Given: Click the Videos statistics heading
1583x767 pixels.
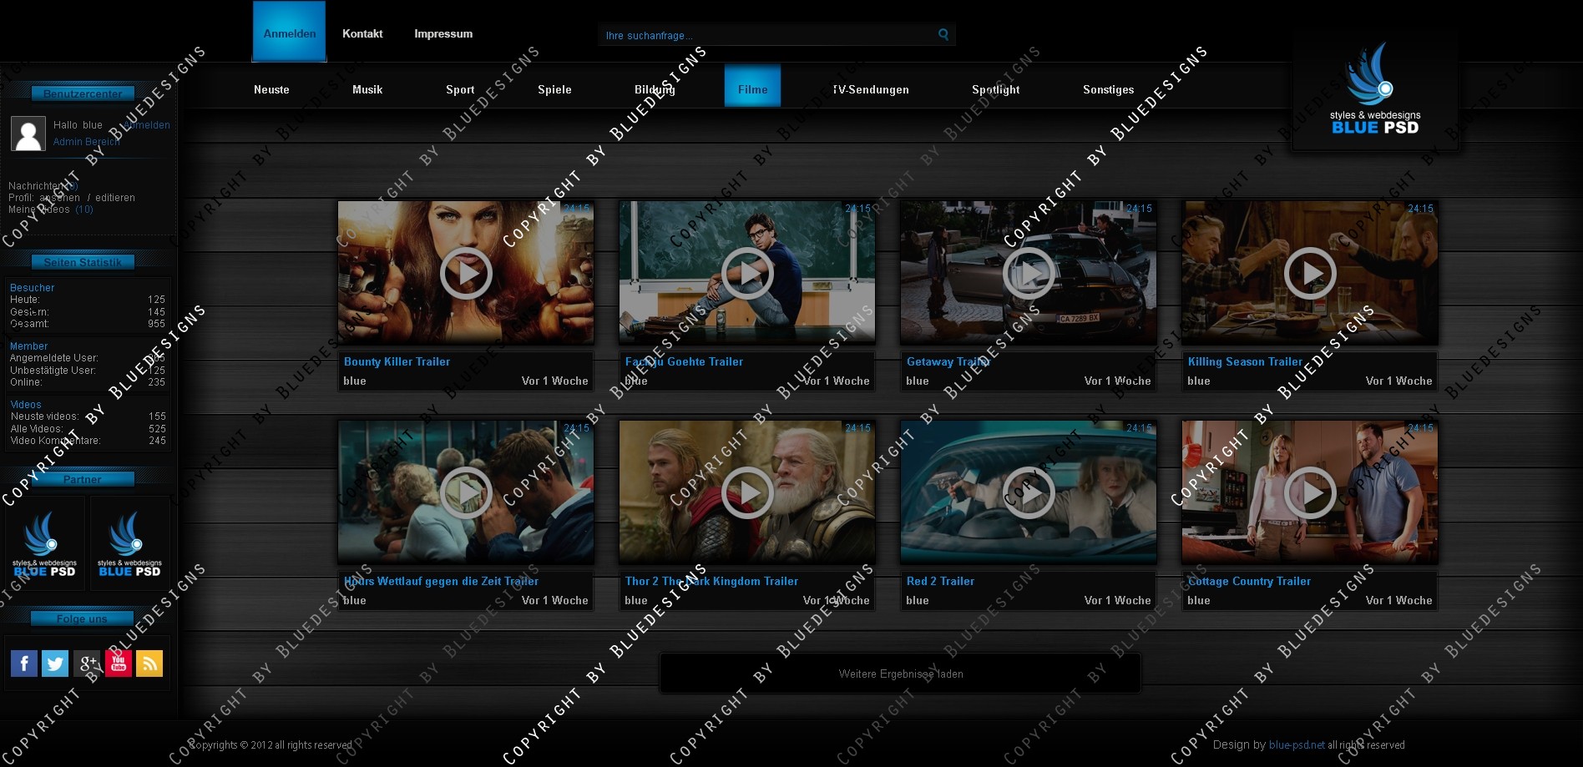Looking at the screenshot, I should coord(26,405).
